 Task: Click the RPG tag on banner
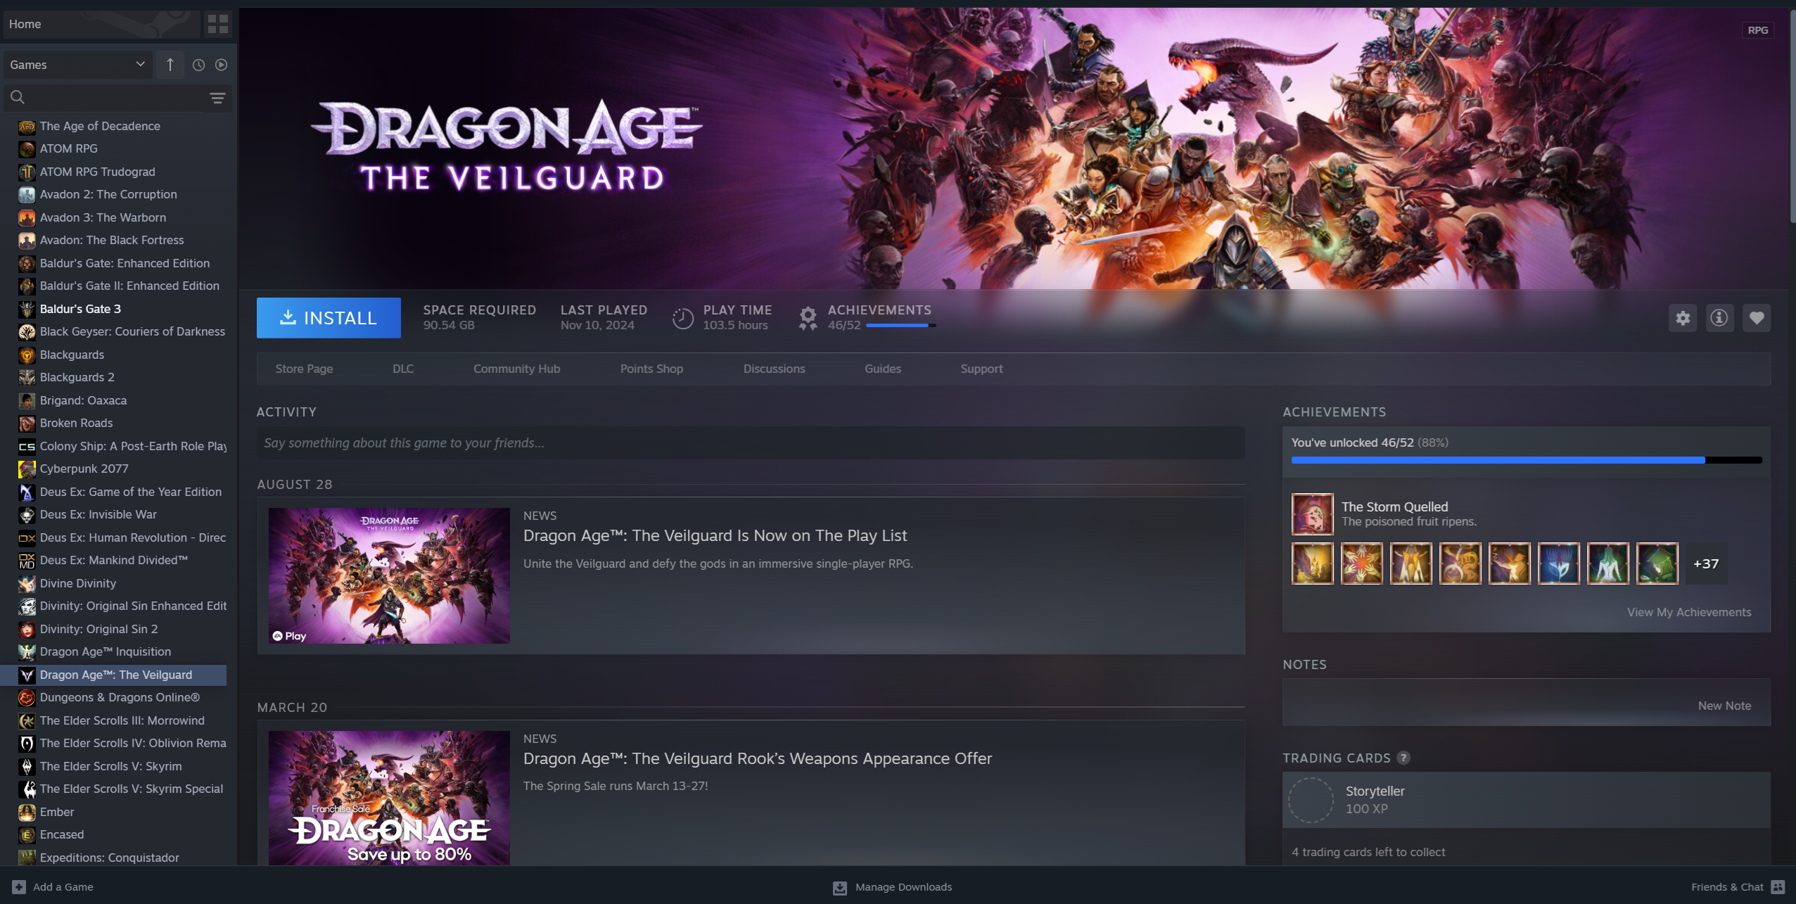point(1757,30)
